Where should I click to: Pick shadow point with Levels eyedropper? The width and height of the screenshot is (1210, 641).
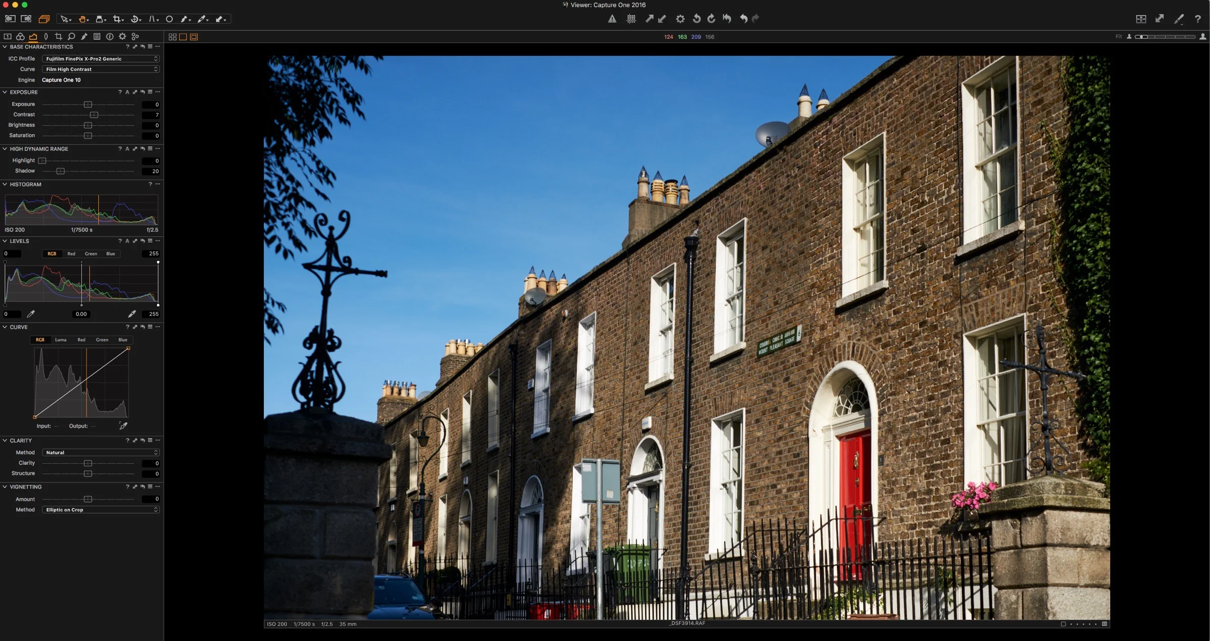pyautogui.click(x=31, y=314)
